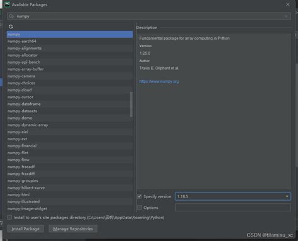Click the reload packages list icon
Image resolution: width=298 pixels, height=241 pixels.
(x=11, y=26)
